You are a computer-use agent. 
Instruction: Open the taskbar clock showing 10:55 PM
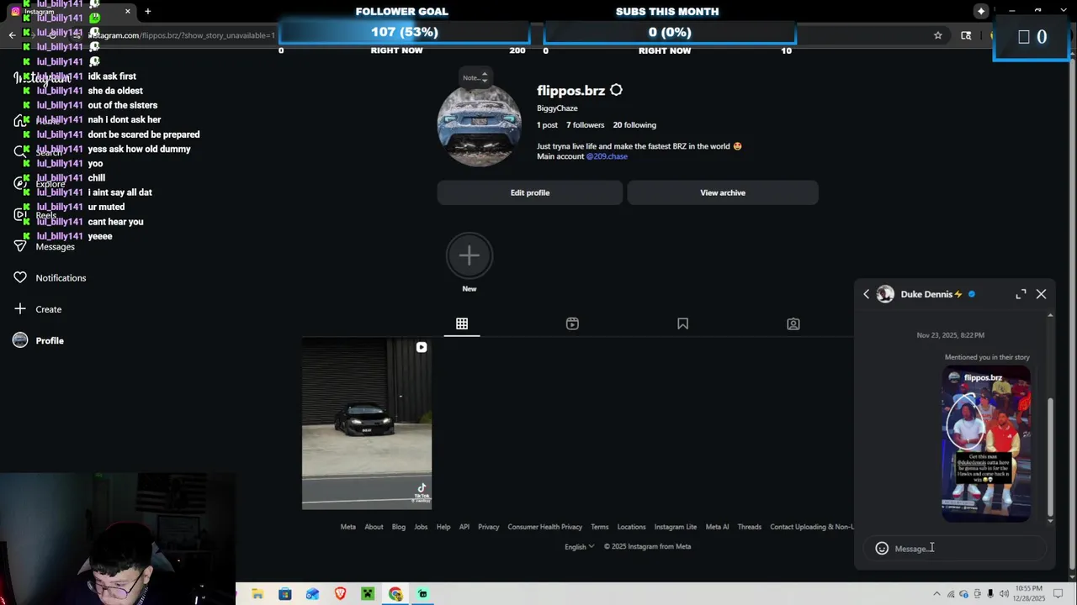[1030, 594]
